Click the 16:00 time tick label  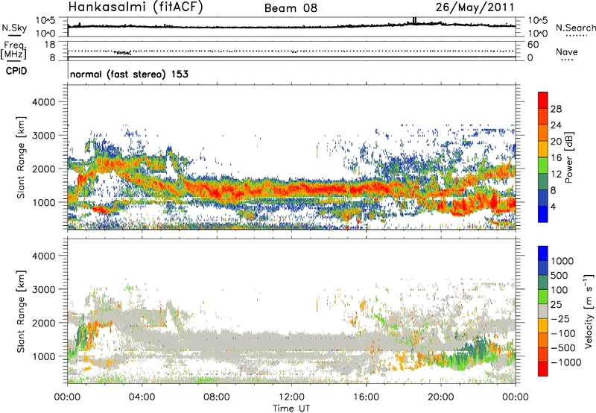pos(366,397)
